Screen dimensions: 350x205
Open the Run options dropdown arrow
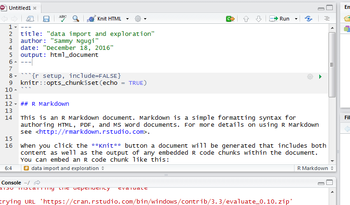click(x=296, y=19)
